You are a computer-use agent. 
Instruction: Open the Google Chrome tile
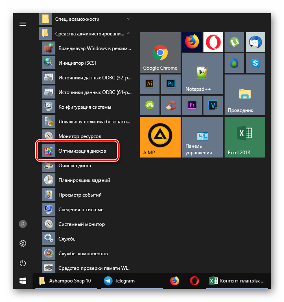160,53
